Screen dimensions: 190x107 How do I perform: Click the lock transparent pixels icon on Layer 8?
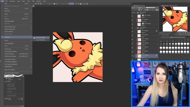pos(156,31)
